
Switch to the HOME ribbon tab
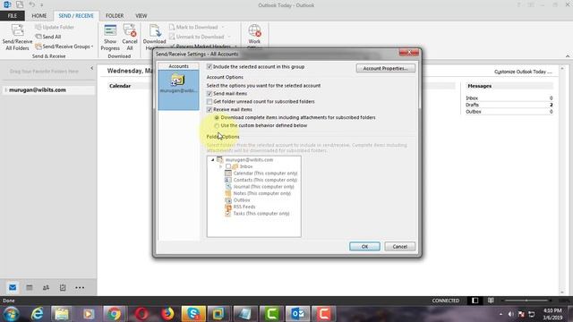click(39, 16)
